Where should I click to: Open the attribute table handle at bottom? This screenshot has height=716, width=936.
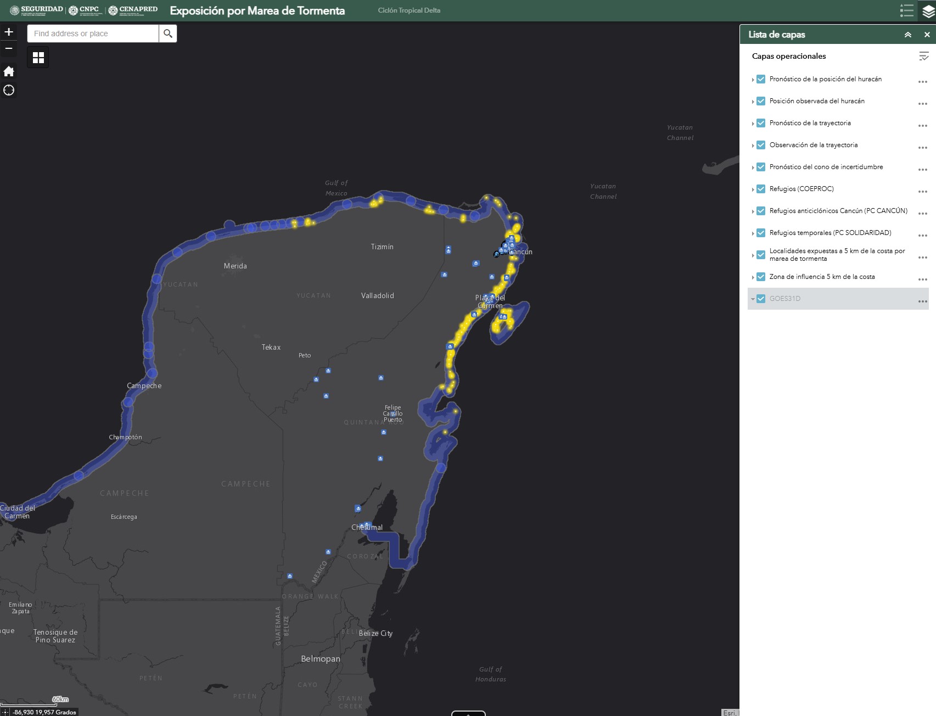tap(468, 713)
